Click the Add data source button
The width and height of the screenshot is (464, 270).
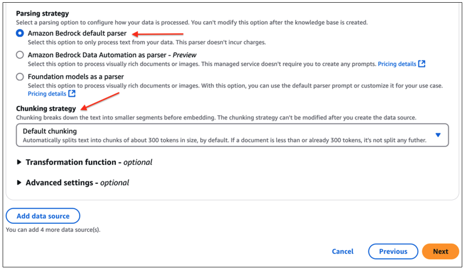click(x=43, y=216)
